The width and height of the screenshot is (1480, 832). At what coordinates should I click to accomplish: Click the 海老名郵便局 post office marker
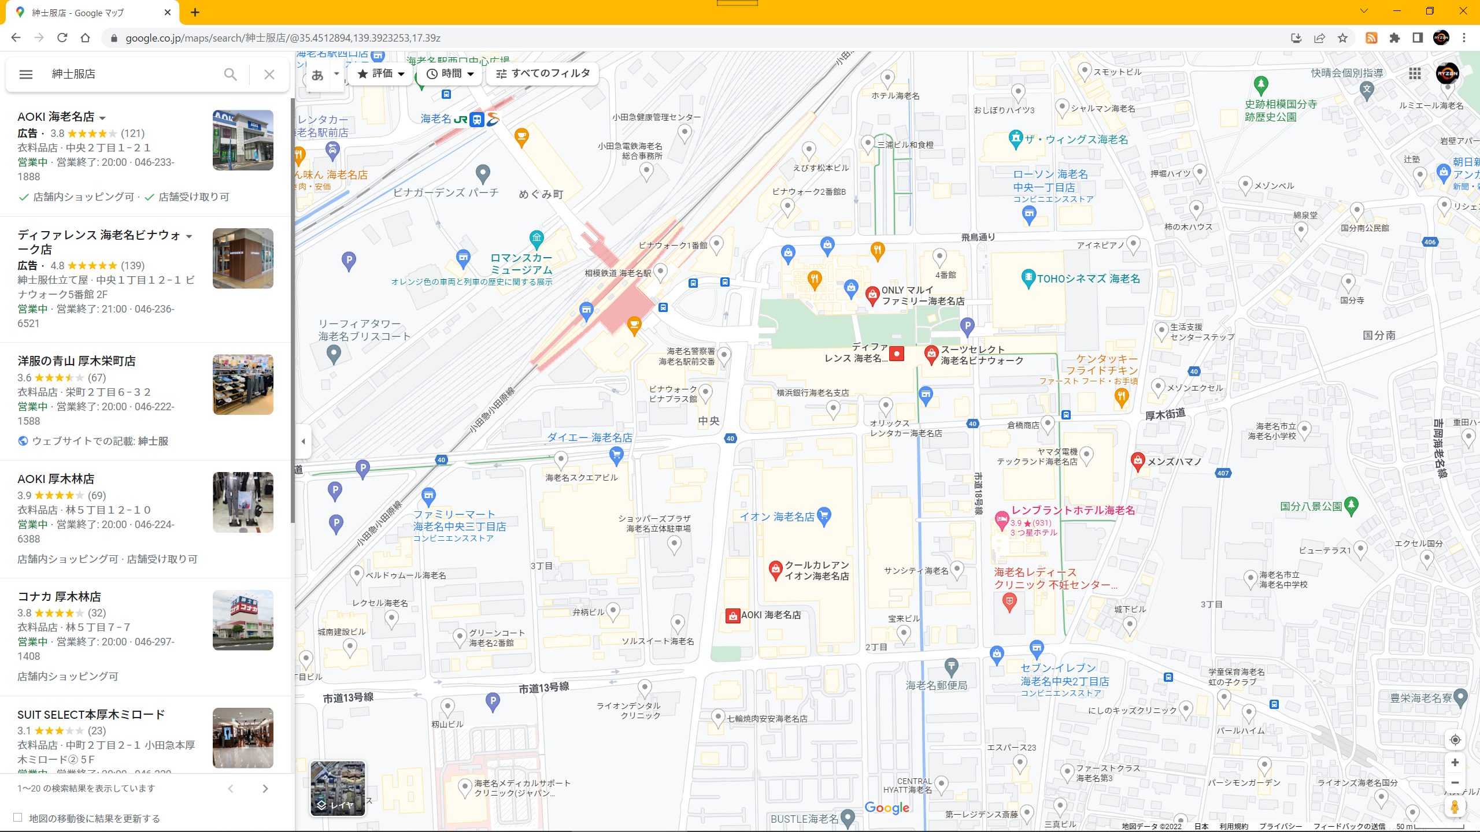pyautogui.click(x=951, y=667)
